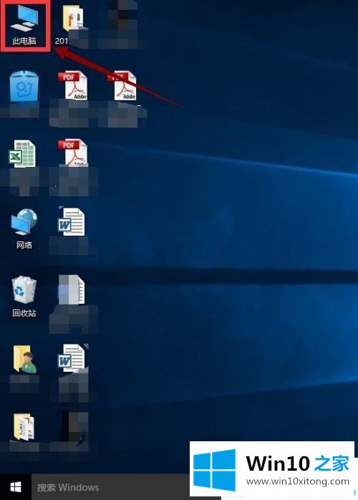Viewport: 358px width, 500px height.
Task: Select the user profile folder icon
Action: tap(25, 359)
